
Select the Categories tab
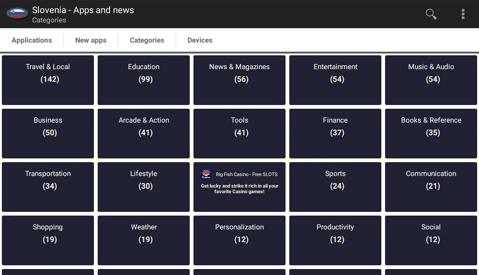(x=147, y=40)
